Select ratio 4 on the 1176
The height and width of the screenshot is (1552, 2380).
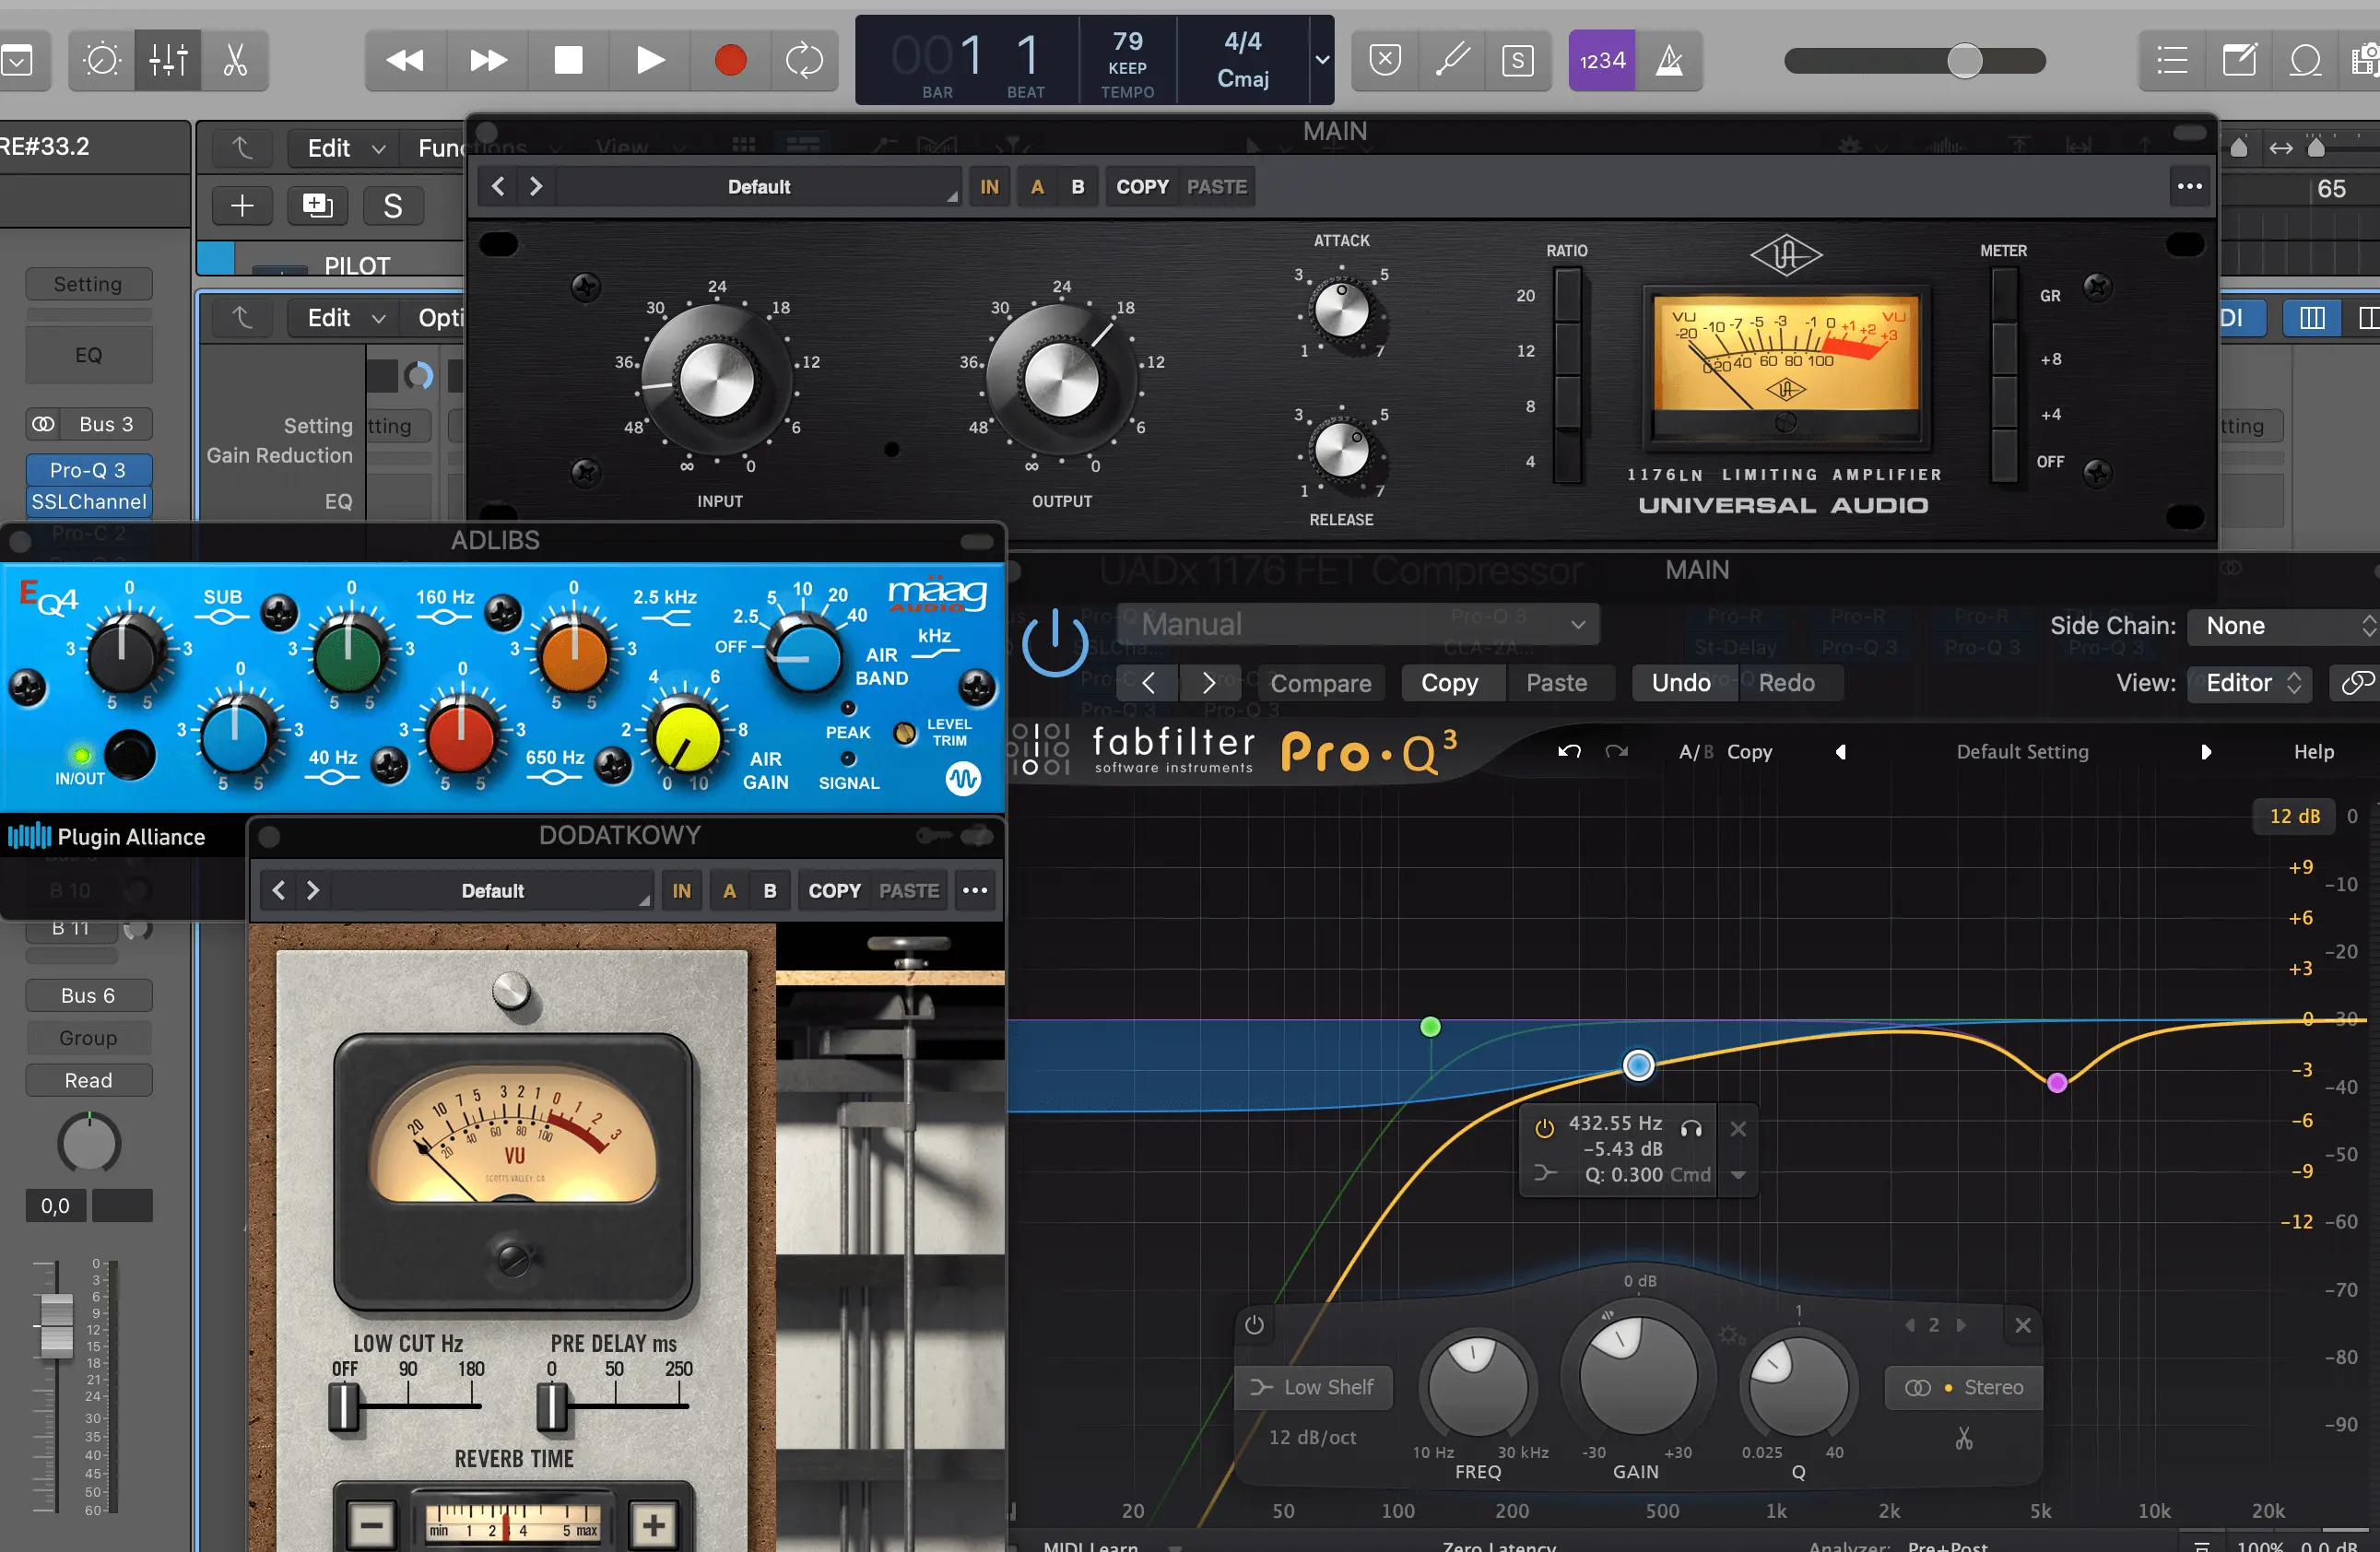click(x=1567, y=459)
